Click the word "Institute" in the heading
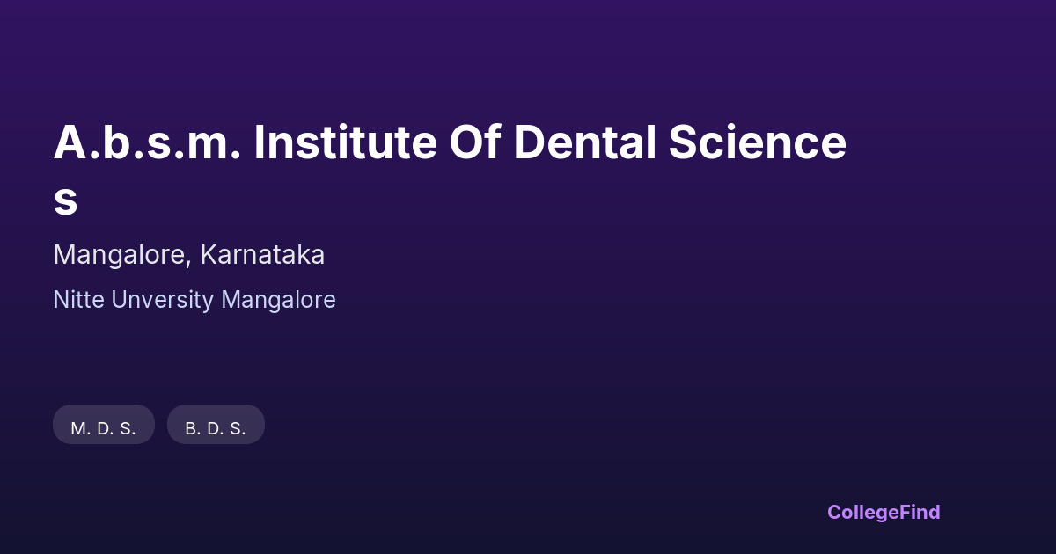The width and height of the screenshot is (1056, 554). pyautogui.click(x=345, y=144)
